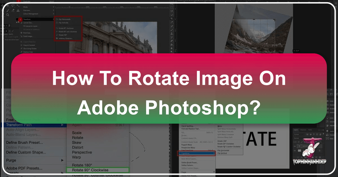Toggle the lock transparency icon in Layers panel
This screenshot has height=177, width=338.
pyautogui.click(x=299, y=142)
